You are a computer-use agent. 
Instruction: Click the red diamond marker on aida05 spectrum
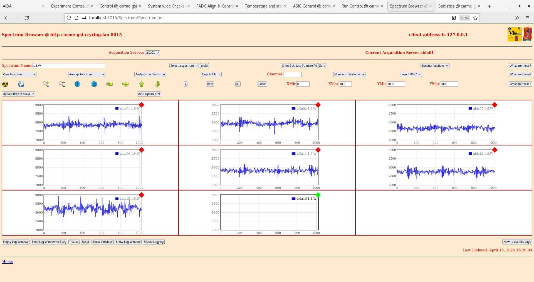(x=495, y=105)
